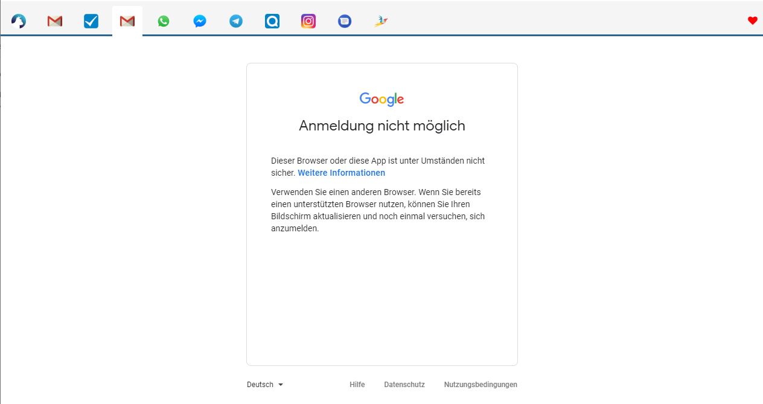Switch to the inactive Gmail tab
The height and width of the screenshot is (404, 763).
coord(55,21)
